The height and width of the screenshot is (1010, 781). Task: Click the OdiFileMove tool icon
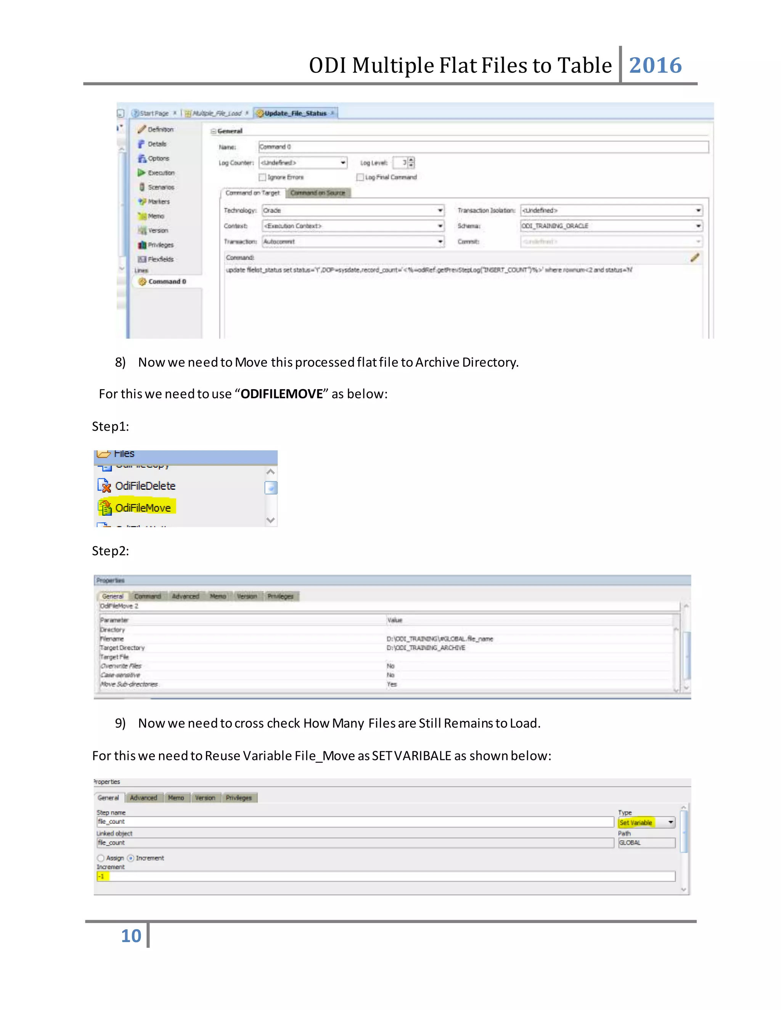coord(105,507)
